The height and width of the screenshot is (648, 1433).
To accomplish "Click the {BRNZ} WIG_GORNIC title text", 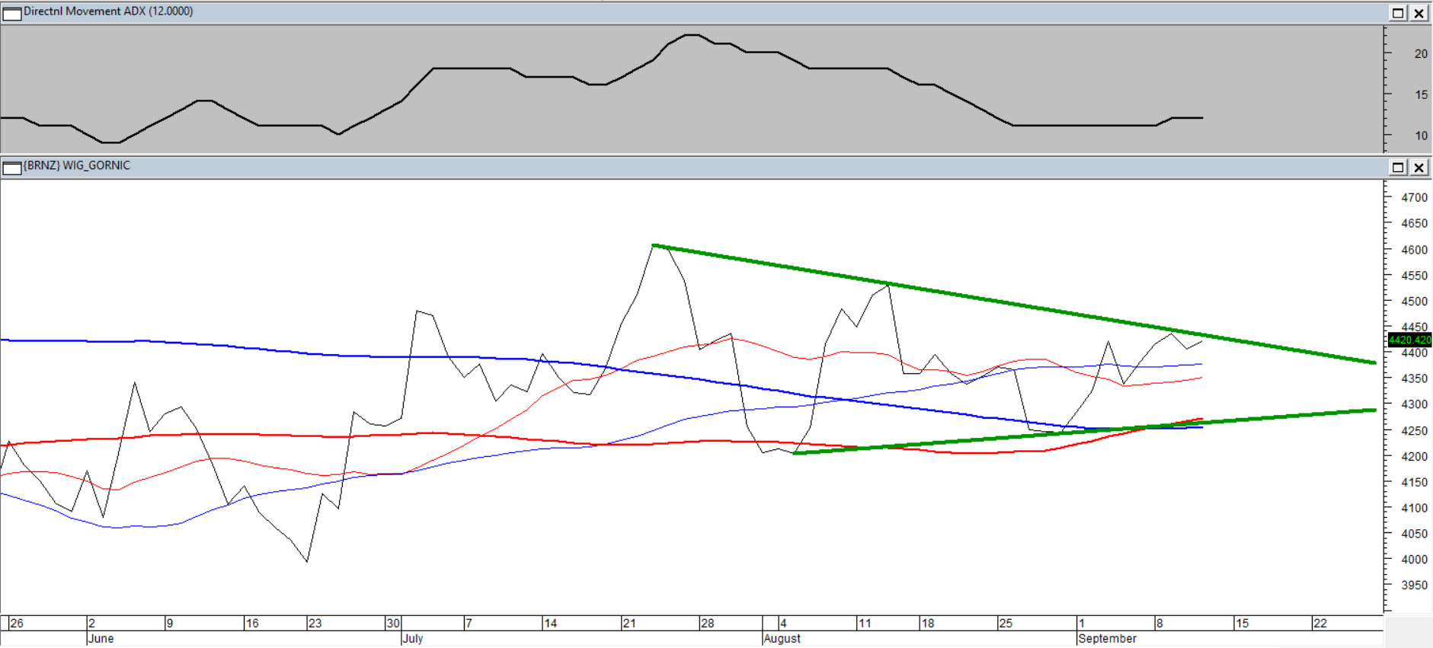I will pos(77,165).
